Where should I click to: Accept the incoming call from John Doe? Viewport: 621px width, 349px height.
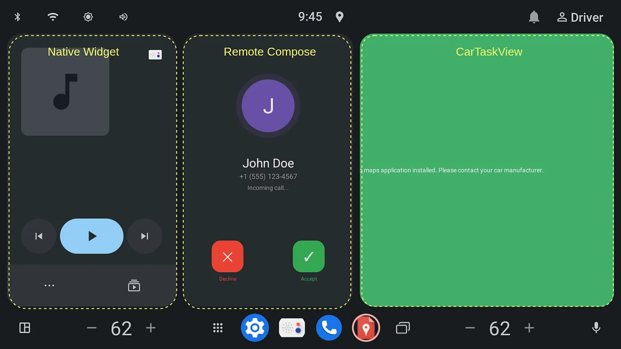click(x=309, y=256)
